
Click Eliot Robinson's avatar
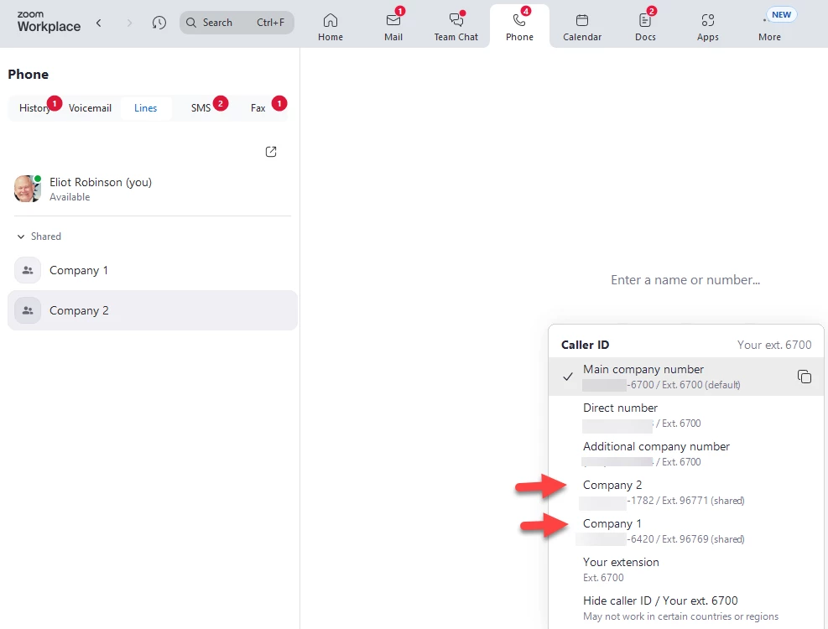coord(28,189)
